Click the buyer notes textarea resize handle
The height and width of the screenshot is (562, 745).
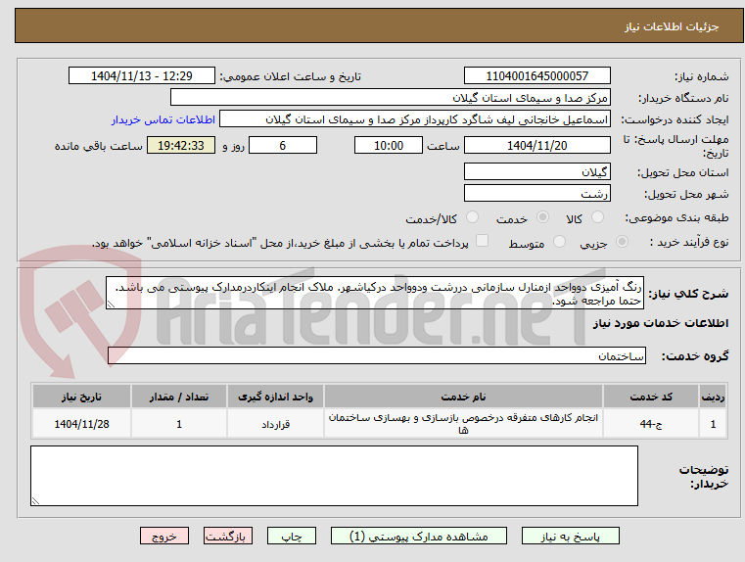click(35, 500)
